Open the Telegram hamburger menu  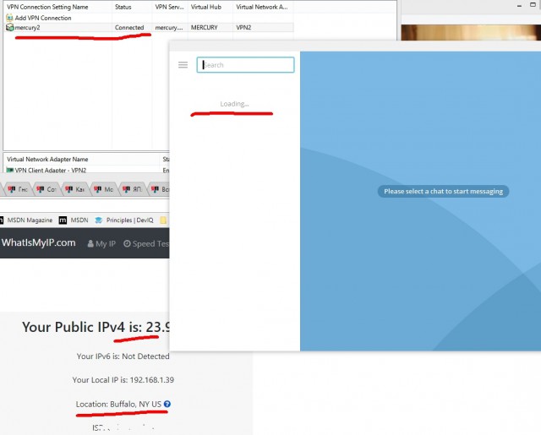pos(183,65)
